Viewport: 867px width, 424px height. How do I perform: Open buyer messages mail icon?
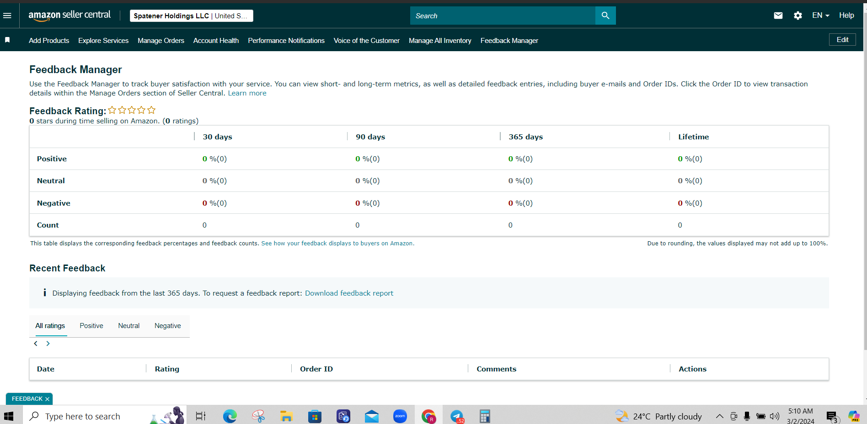point(778,16)
